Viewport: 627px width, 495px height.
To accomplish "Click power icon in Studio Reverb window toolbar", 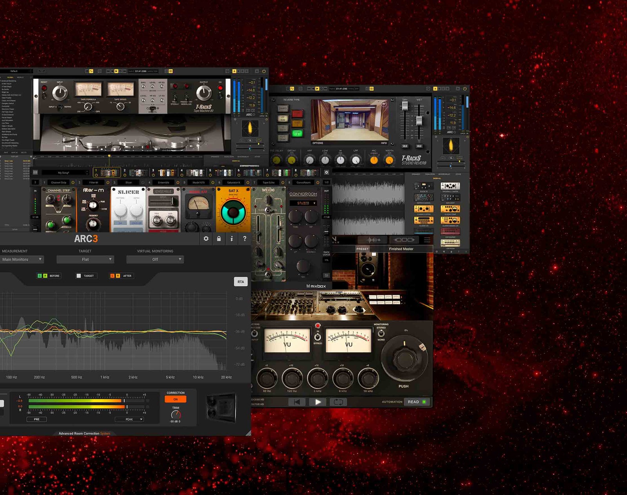I will coord(465,89).
